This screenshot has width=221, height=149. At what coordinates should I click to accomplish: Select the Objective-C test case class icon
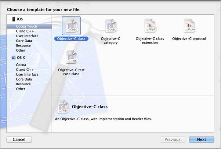(x=72, y=57)
